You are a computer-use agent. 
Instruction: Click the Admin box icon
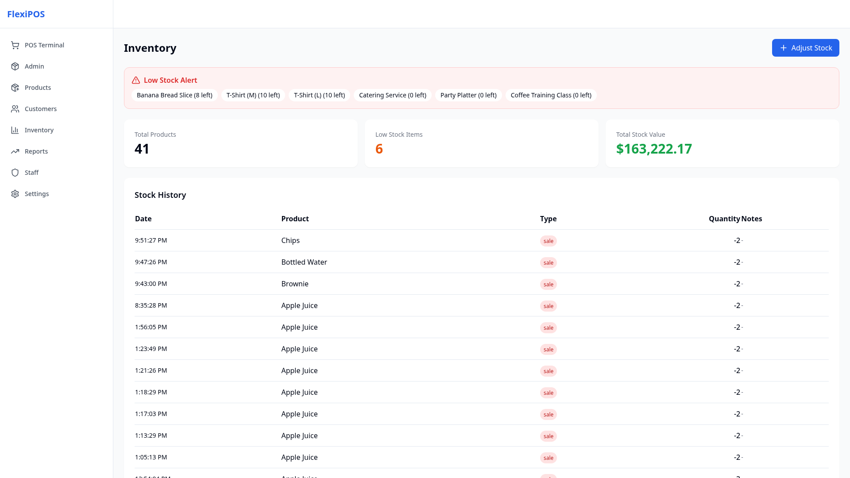pos(15,66)
